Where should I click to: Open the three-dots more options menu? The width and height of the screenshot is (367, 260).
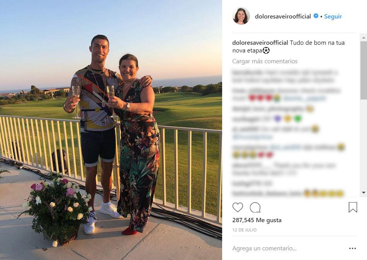point(352,248)
